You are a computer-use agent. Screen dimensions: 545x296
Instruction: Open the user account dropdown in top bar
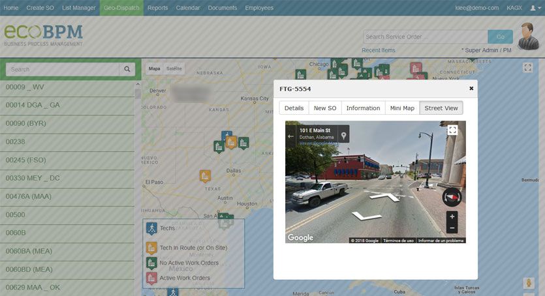point(535,8)
